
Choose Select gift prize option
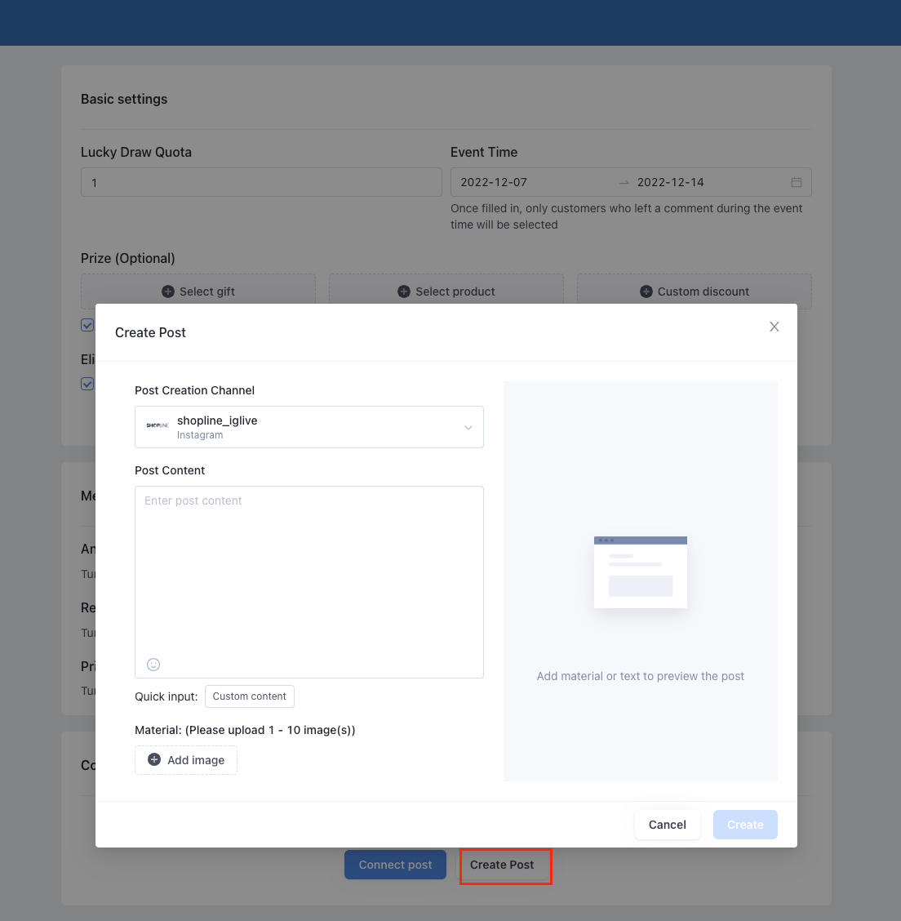pyautogui.click(x=198, y=291)
